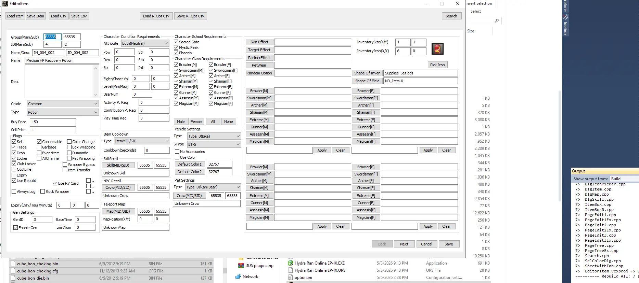Click the red potion item icon preview

point(437,48)
